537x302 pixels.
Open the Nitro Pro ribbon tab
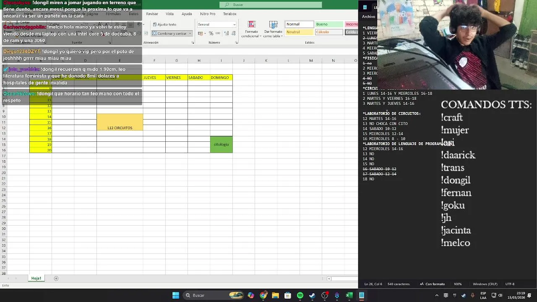(x=208, y=14)
